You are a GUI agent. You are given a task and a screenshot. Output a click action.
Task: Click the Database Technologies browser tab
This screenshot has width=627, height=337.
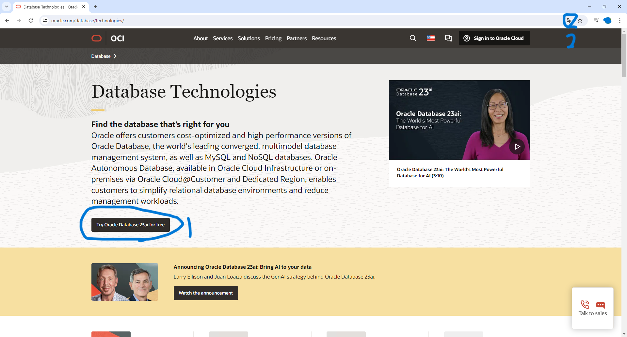[51, 7]
